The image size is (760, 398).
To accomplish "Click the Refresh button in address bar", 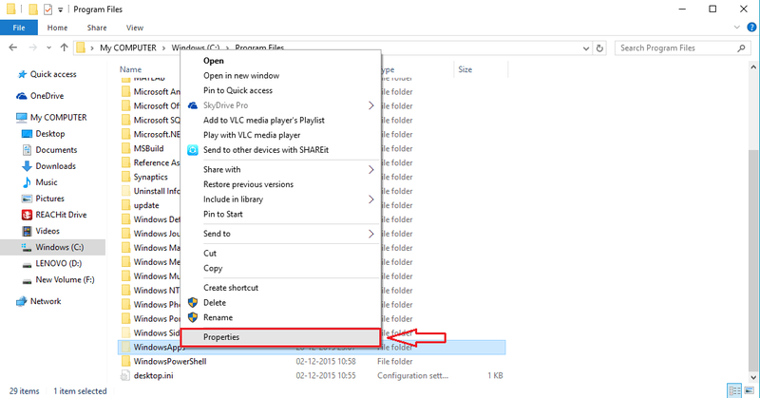I will point(599,48).
